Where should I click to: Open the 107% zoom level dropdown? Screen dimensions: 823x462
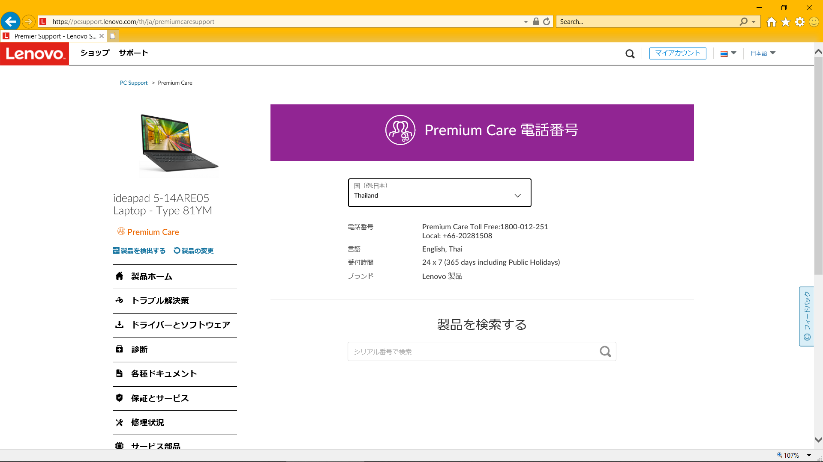[809, 456]
